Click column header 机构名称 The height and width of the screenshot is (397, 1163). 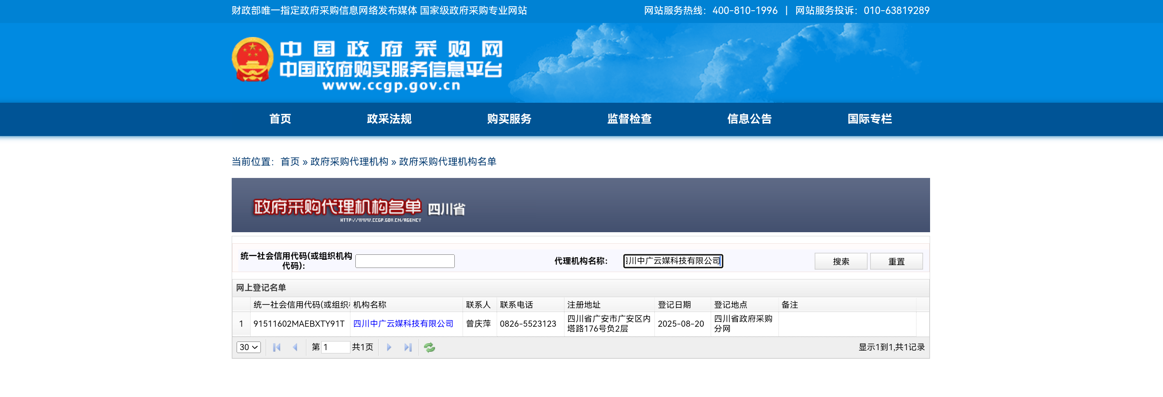point(406,305)
